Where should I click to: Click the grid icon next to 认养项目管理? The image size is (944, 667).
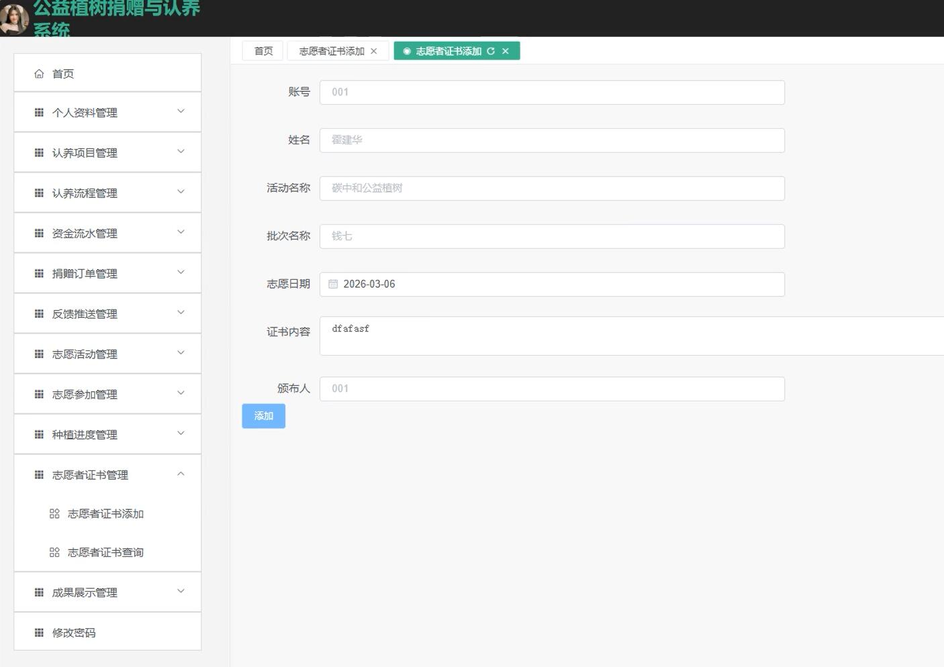pyautogui.click(x=39, y=153)
